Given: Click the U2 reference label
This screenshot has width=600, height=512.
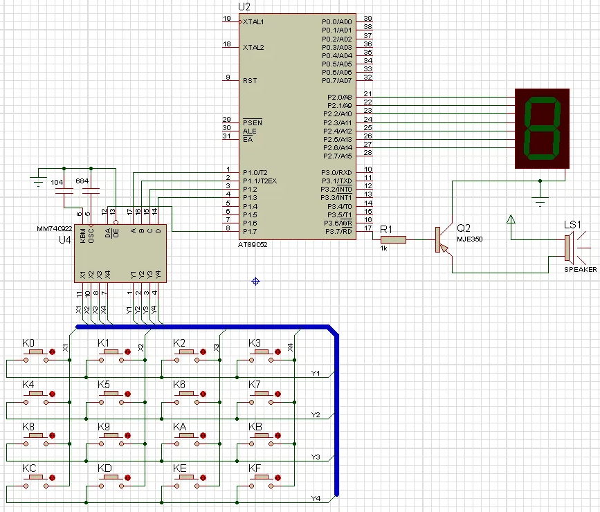Looking at the screenshot, I should pos(244,7).
